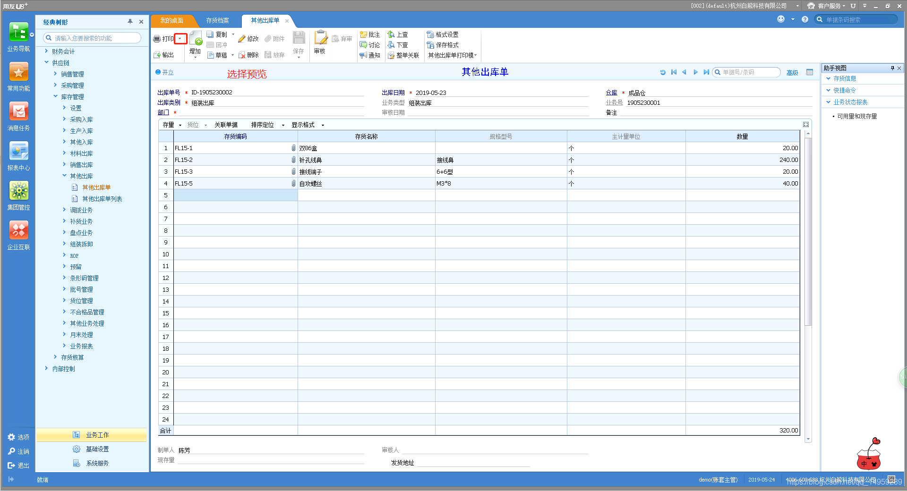Click the 高级 advanced search link
This screenshot has height=491, width=907.
792,73
